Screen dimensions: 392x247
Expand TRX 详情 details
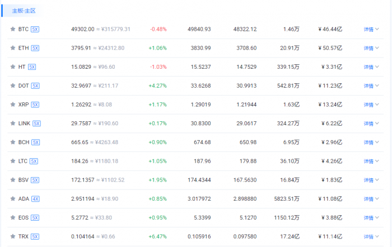point(371,236)
